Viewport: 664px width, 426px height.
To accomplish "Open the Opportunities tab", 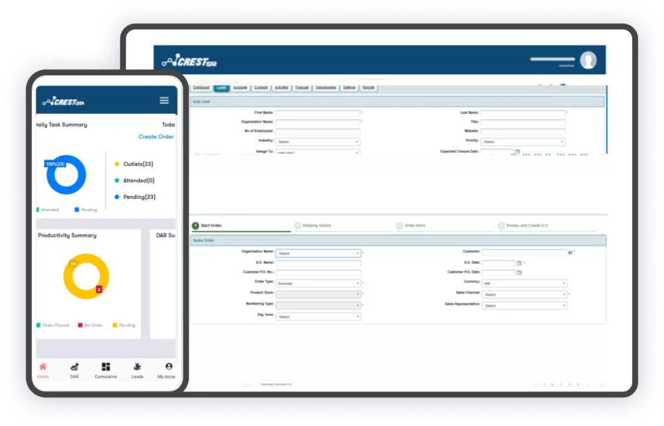I will click(x=326, y=88).
